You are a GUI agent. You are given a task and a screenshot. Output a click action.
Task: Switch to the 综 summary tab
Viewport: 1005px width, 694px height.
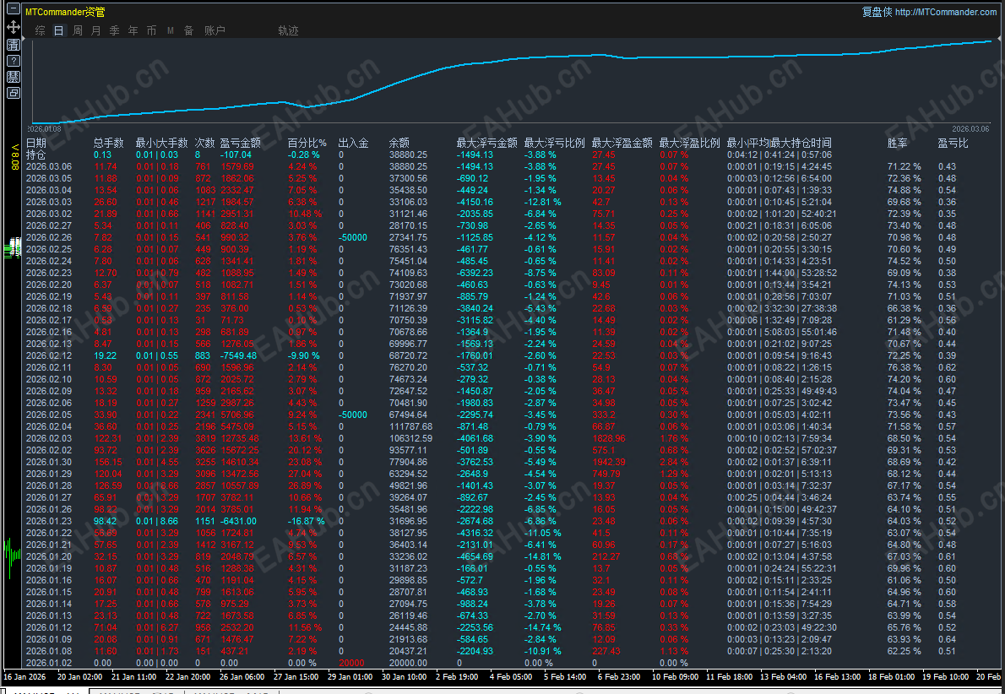(x=41, y=30)
